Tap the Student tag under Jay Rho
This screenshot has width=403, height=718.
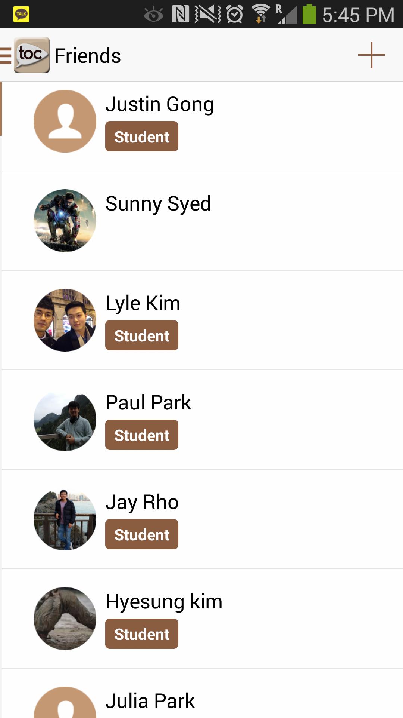tap(142, 534)
